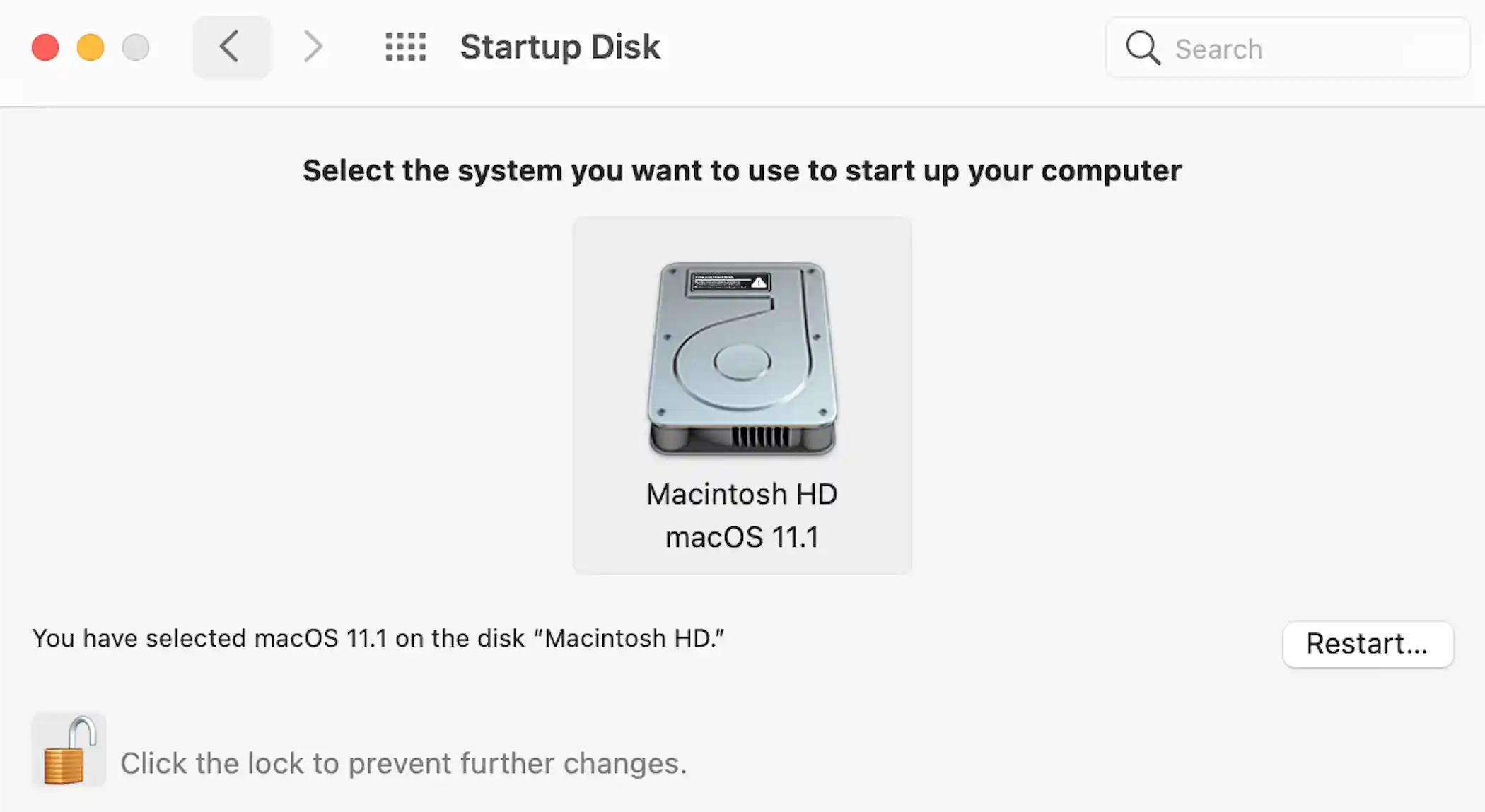Click the magnifying glass search icon
Viewport: 1485px width, 812px height.
click(x=1142, y=48)
